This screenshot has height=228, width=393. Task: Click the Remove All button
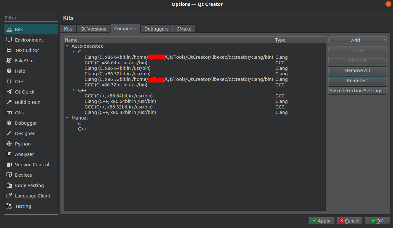tap(357, 70)
